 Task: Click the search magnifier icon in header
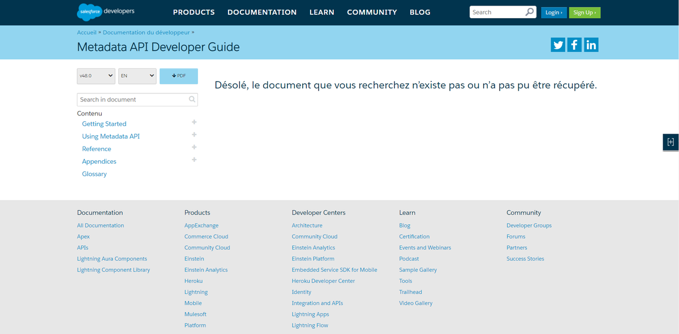(x=530, y=12)
